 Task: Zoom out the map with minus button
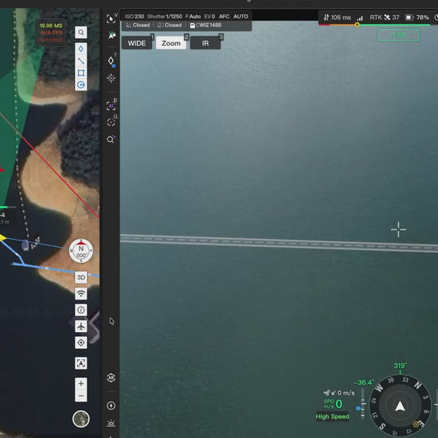pyautogui.click(x=80, y=396)
